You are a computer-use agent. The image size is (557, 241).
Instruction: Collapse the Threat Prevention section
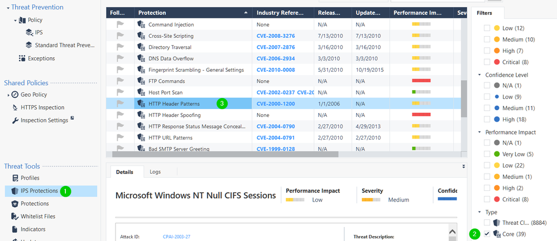click(x=6, y=7)
